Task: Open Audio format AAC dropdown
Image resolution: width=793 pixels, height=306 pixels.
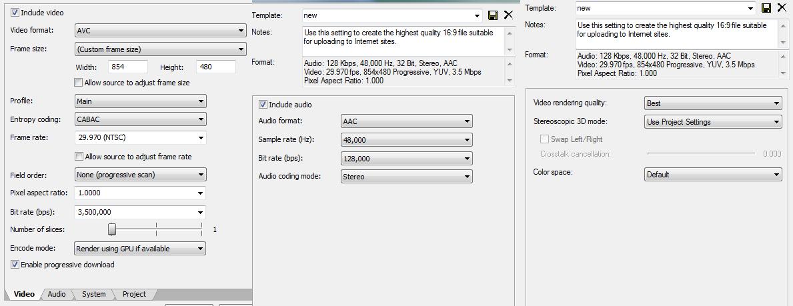Action: click(407, 121)
